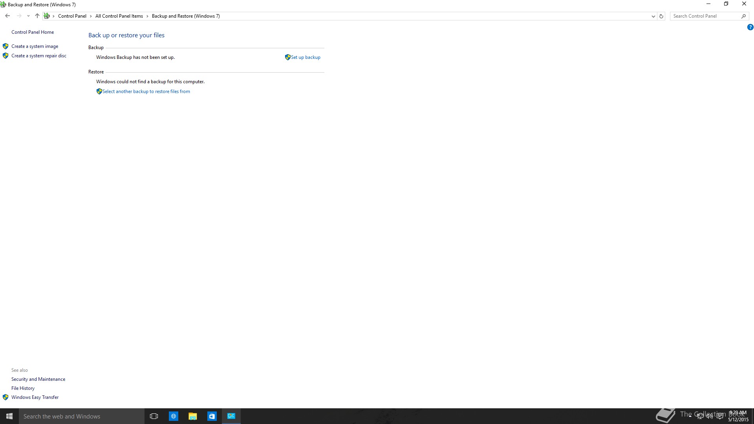The height and width of the screenshot is (424, 754).
Task: Click shield icon beside Select another backup
Action: [99, 91]
